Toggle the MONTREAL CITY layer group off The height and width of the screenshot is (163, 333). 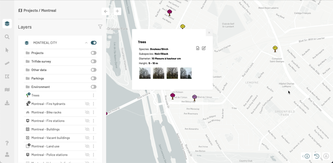pos(94,43)
